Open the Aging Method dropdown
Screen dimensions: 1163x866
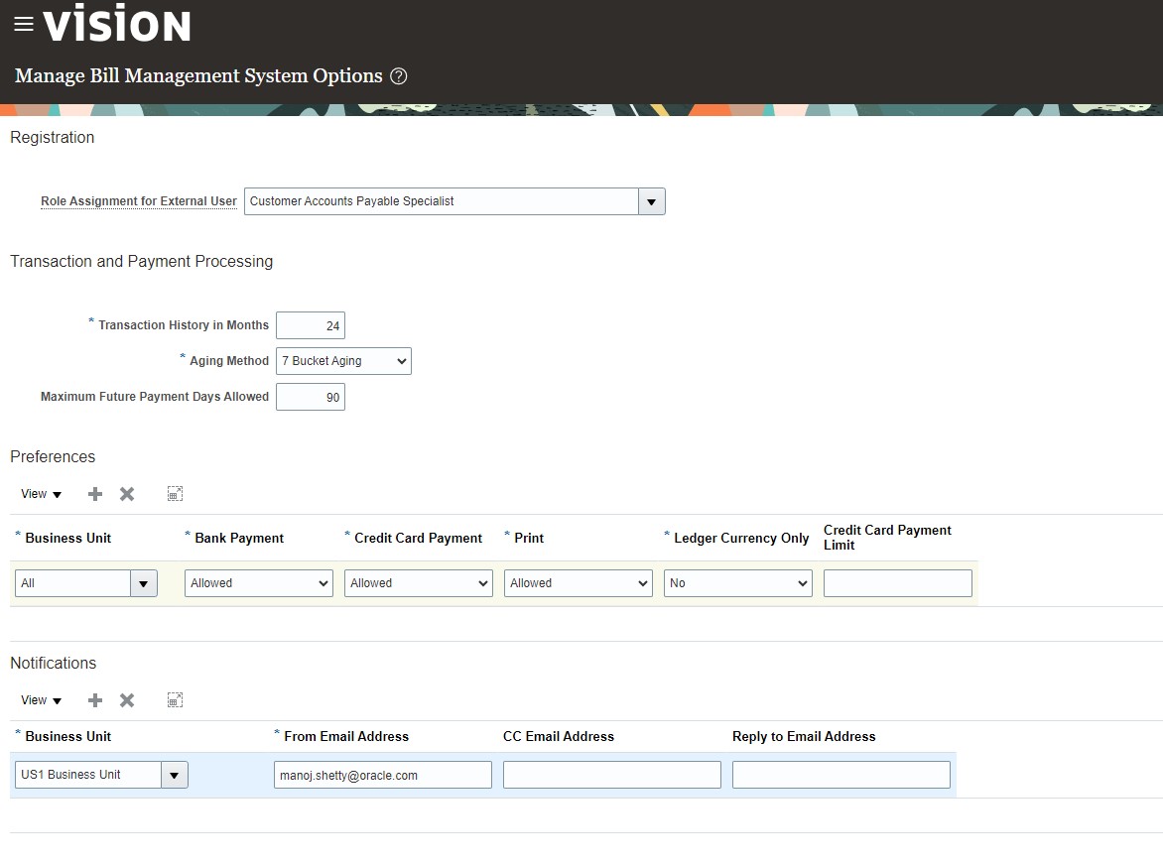point(398,360)
